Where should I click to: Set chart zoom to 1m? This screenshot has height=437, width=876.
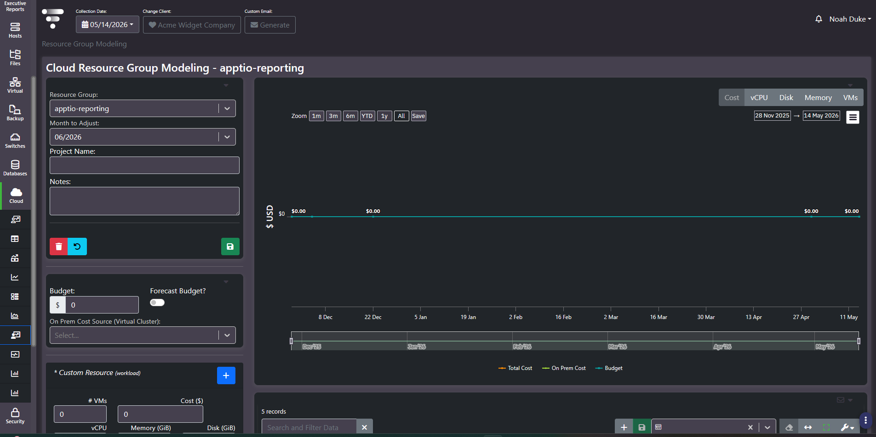click(316, 116)
